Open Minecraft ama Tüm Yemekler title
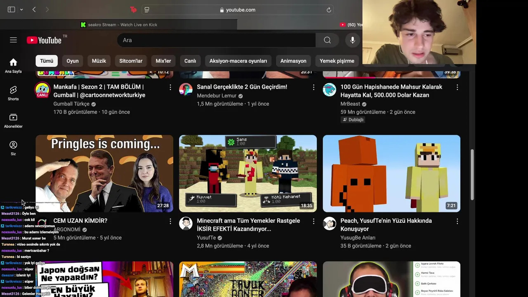 pos(248,225)
